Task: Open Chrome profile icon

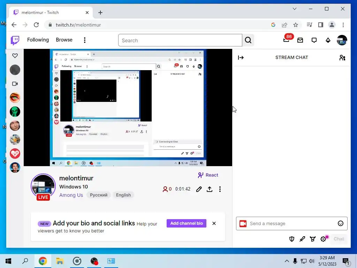Action: pyautogui.click(x=332, y=25)
